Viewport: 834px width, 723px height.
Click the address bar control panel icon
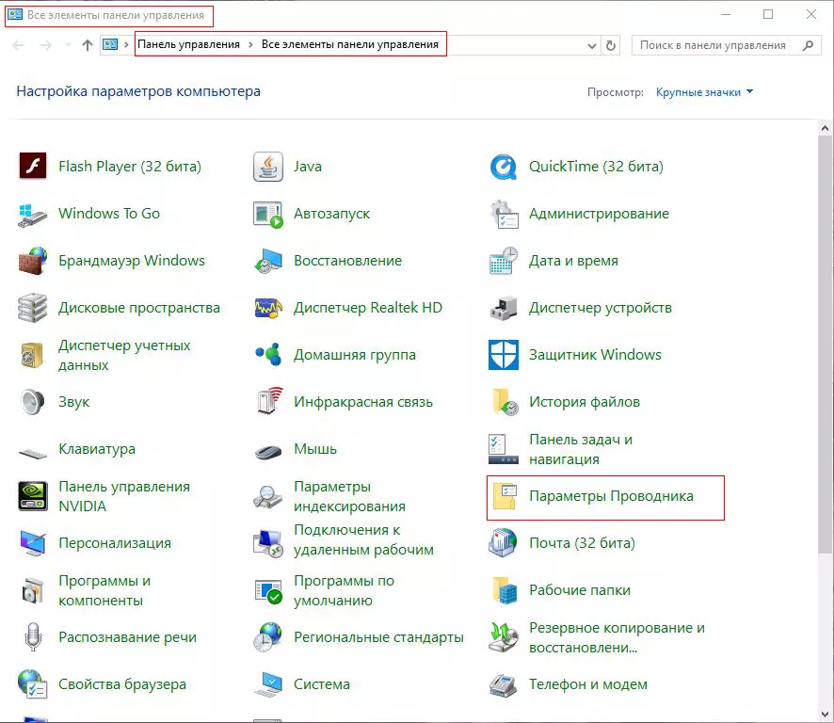pos(110,44)
